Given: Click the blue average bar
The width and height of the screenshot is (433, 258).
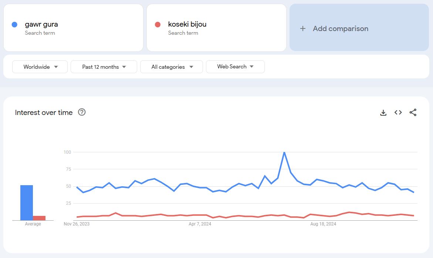Looking at the screenshot, I should (x=27, y=203).
